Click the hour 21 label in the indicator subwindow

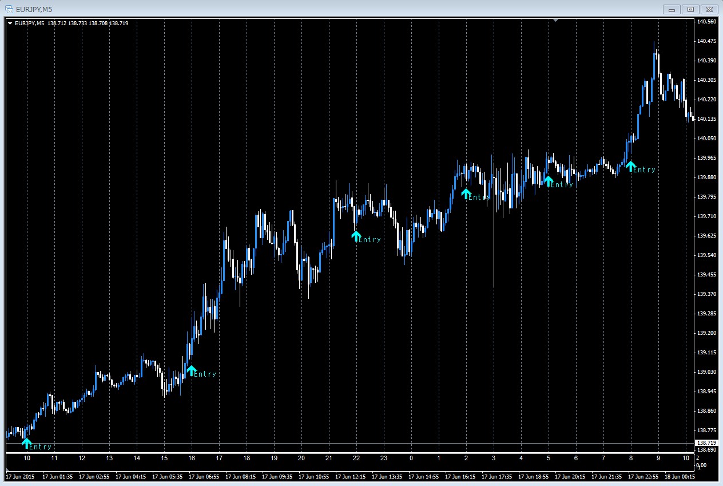point(329,459)
